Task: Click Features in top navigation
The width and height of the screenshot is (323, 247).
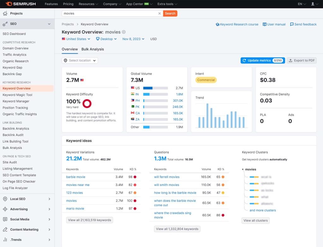Action: 51,4
